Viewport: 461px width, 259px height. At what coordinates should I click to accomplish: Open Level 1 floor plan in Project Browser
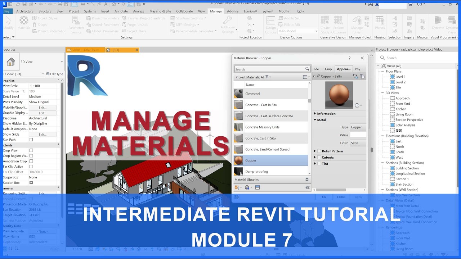coord(400,77)
